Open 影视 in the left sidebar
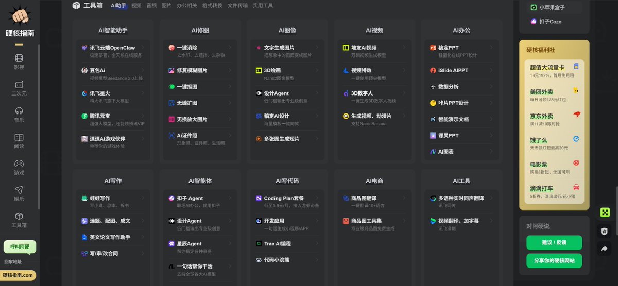Screen dimensions: 618x286 [x=19, y=62]
